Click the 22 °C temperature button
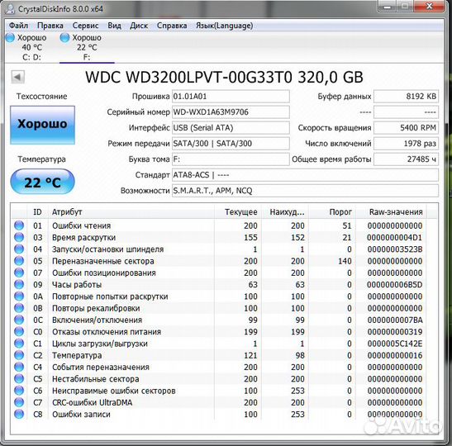This screenshot has height=446, width=452. (x=43, y=182)
